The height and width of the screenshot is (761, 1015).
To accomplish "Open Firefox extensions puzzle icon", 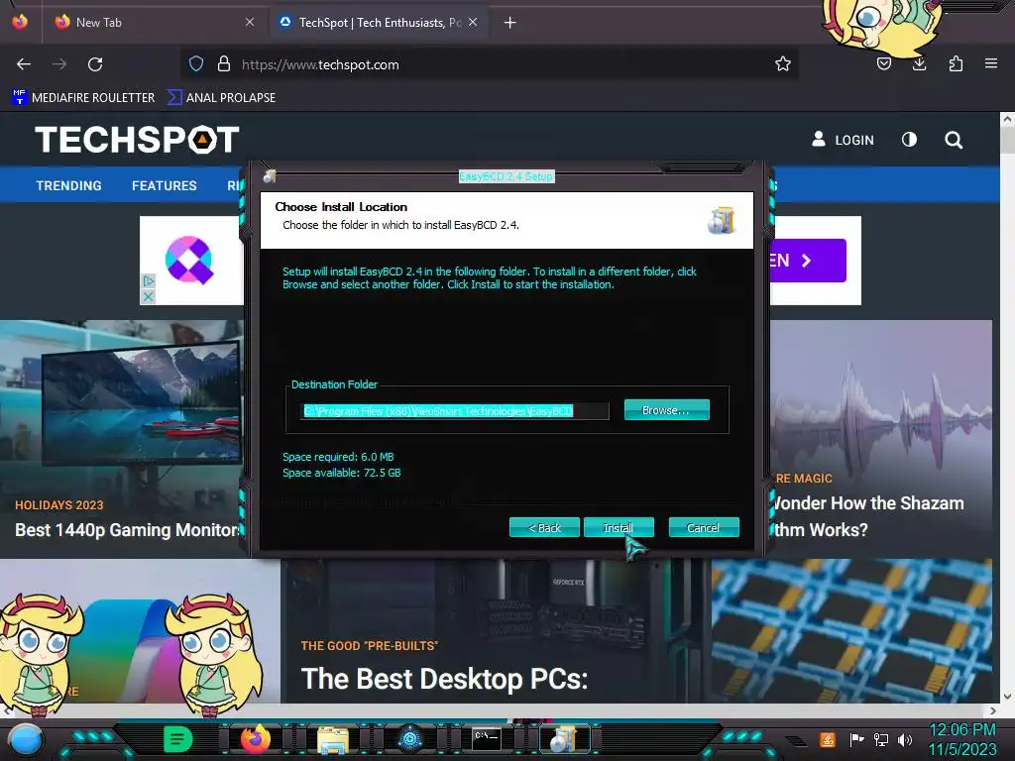I will coord(956,64).
